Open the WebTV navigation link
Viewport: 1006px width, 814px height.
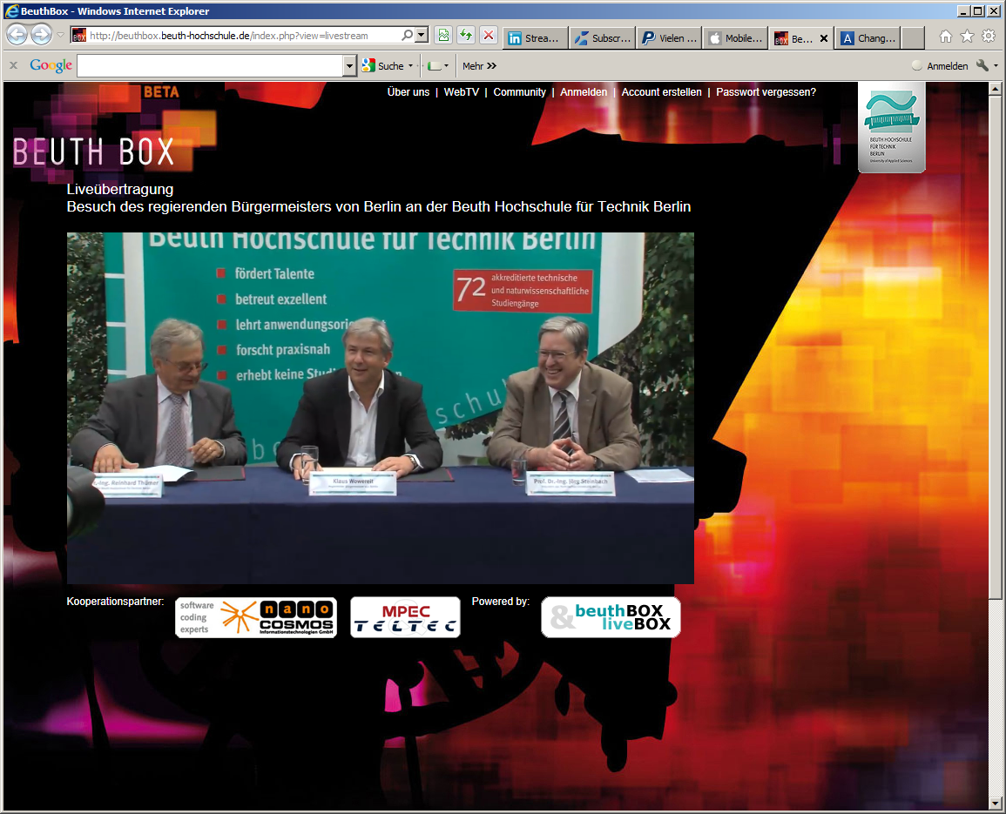pyautogui.click(x=462, y=92)
